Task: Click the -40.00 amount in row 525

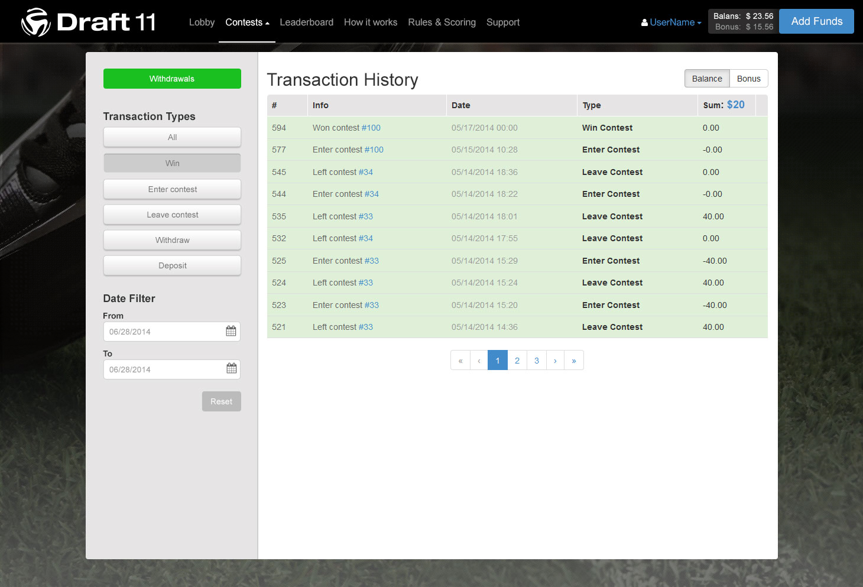Action: tap(715, 261)
